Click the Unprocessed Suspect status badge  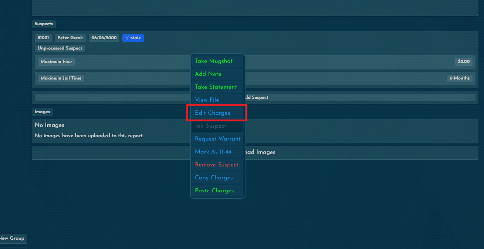click(60, 48)
